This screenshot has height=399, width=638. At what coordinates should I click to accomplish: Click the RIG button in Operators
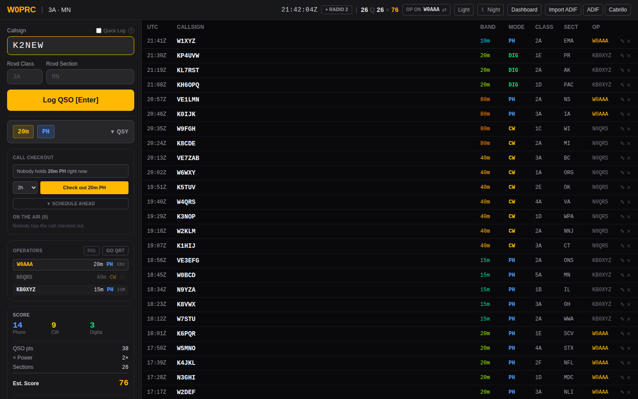pos(92,251)
